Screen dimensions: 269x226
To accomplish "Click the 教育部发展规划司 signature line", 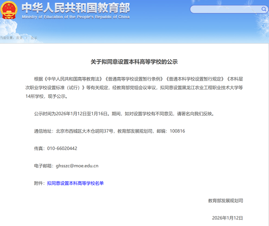I will point(226,200).
